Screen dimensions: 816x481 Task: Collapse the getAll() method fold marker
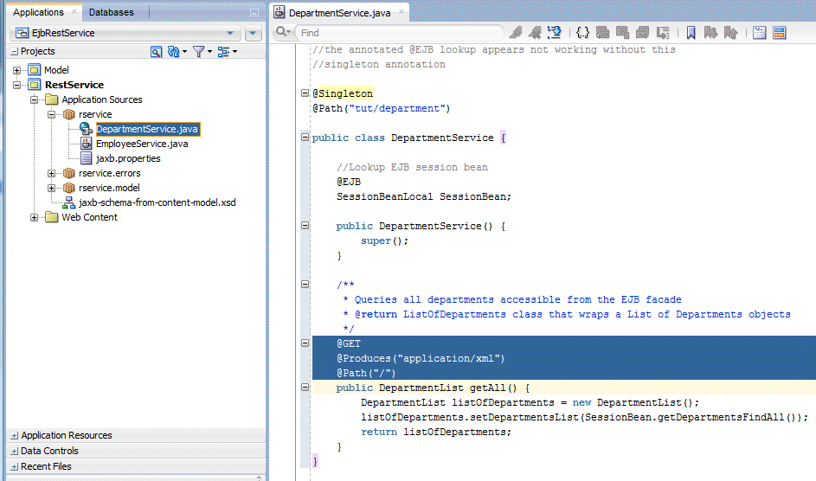coord(305,388)
